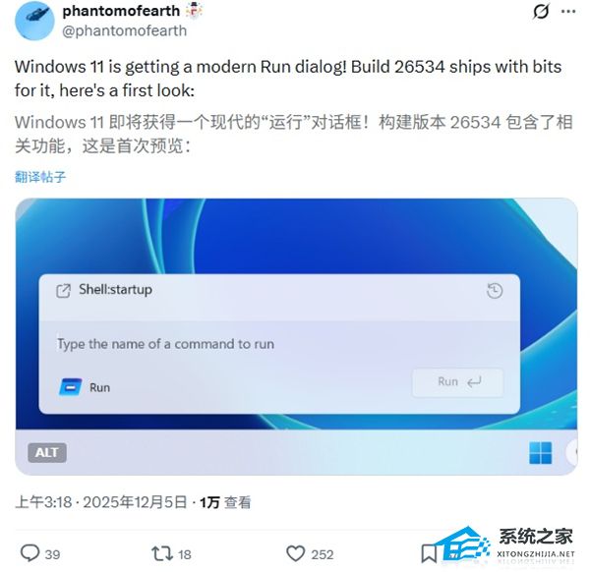Repost the tweet with the retweet icon
The image size is (590, 572).
(x=162, y=554)
